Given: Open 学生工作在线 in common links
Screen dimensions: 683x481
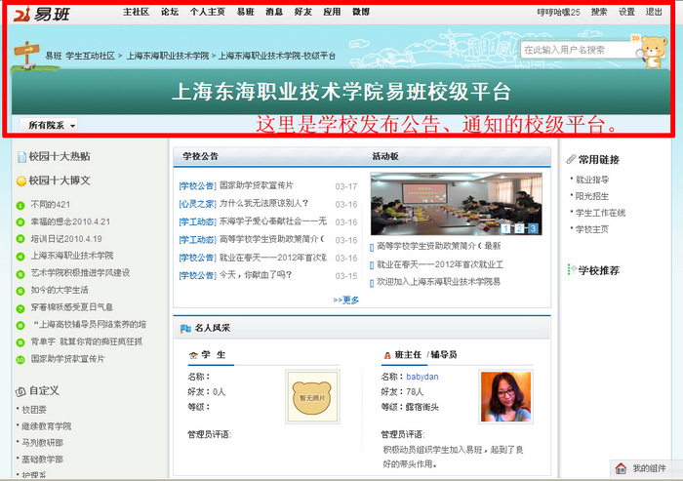Looking at the screenshot, I should [600, 213].
